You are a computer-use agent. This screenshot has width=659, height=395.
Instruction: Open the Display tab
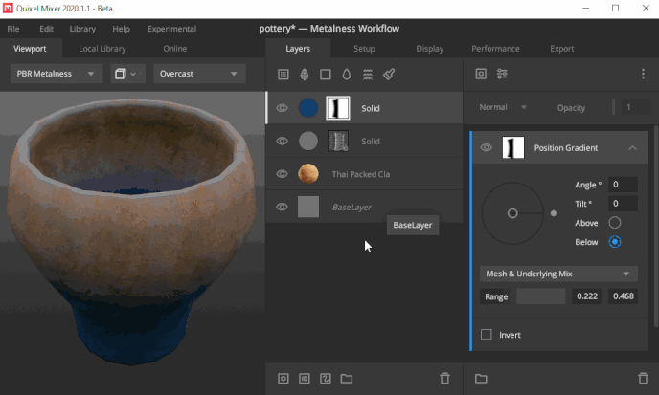[x=429, y=48]
